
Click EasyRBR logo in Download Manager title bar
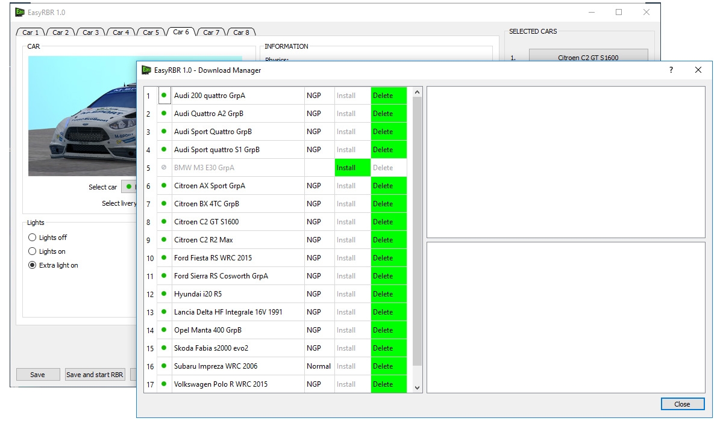(x=146, y=70)
